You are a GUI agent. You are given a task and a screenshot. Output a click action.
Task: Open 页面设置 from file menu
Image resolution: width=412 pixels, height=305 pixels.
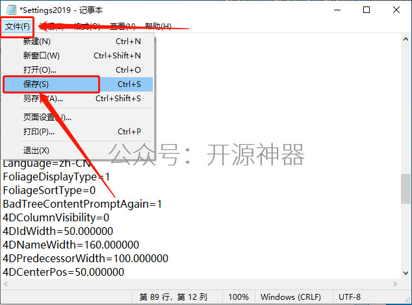point(78,117)
